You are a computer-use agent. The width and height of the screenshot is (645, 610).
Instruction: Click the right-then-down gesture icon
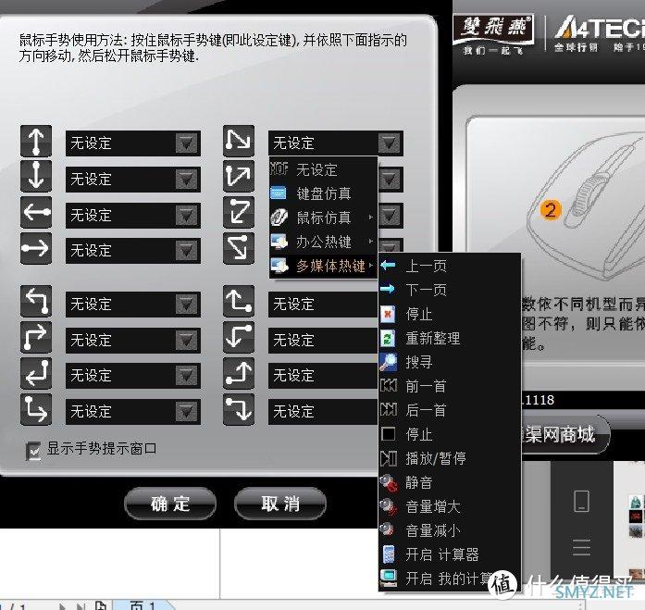(x=239, y=409)
